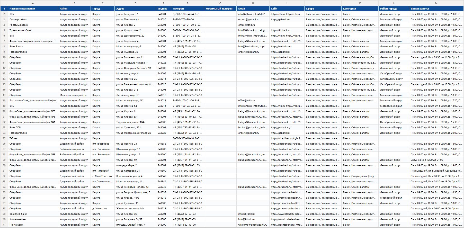Select row 41 by its row number
The height and width of the screenshot is (232, 464).
(x=4, y=225)
